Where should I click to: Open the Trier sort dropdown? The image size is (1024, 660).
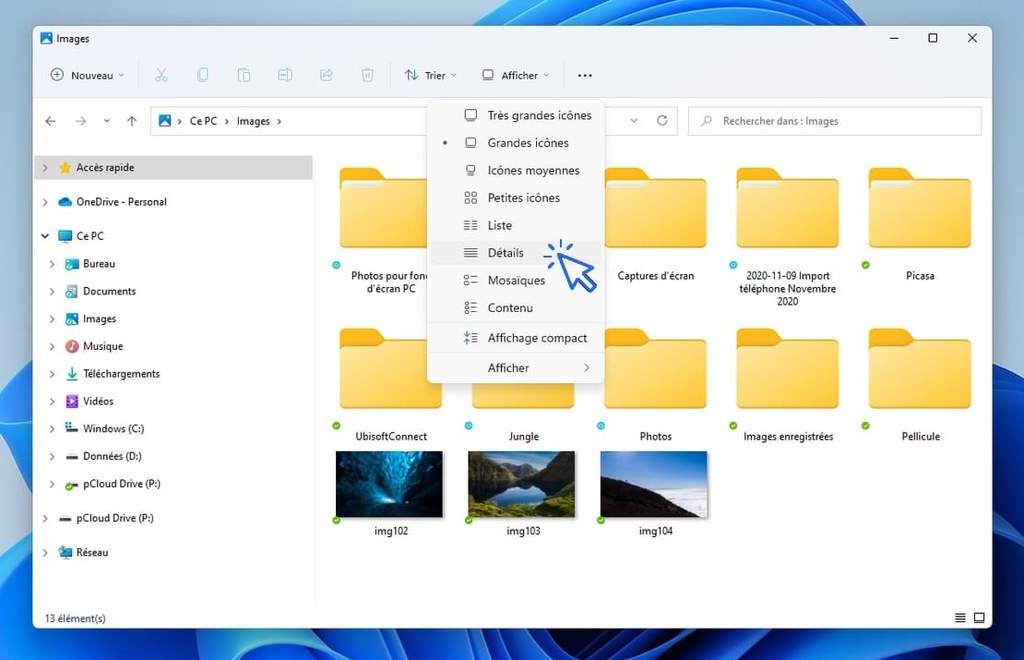point(431,75)
